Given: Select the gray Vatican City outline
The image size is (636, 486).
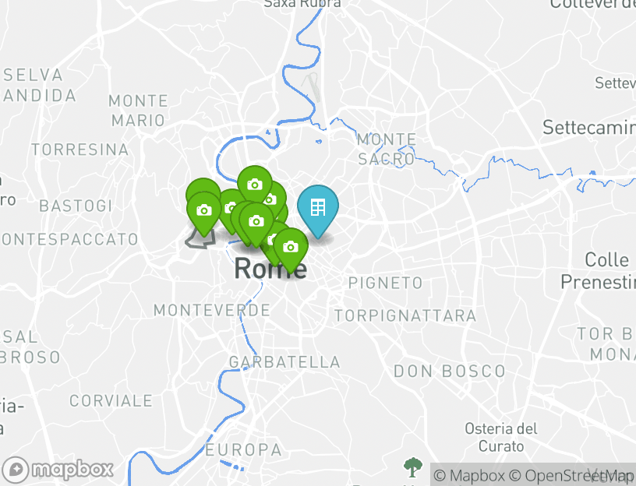Looking at the screenshot, I should pos(200,238).
